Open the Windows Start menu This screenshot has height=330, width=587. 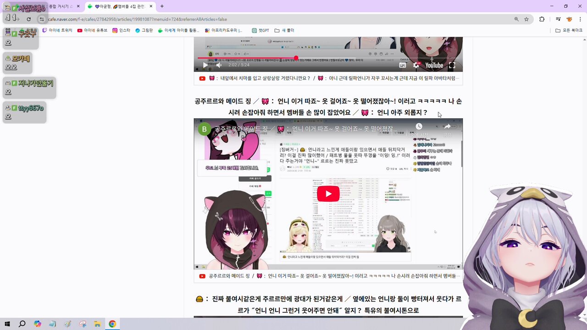[x=7, y=324]
